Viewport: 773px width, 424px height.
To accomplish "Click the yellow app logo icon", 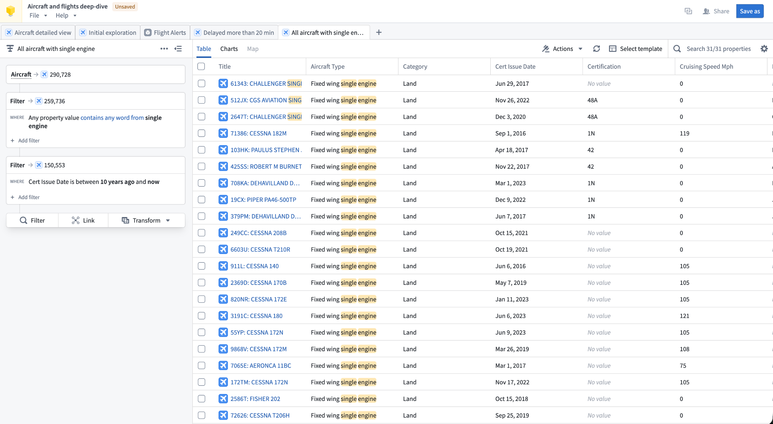I will [x=11, y=11].
